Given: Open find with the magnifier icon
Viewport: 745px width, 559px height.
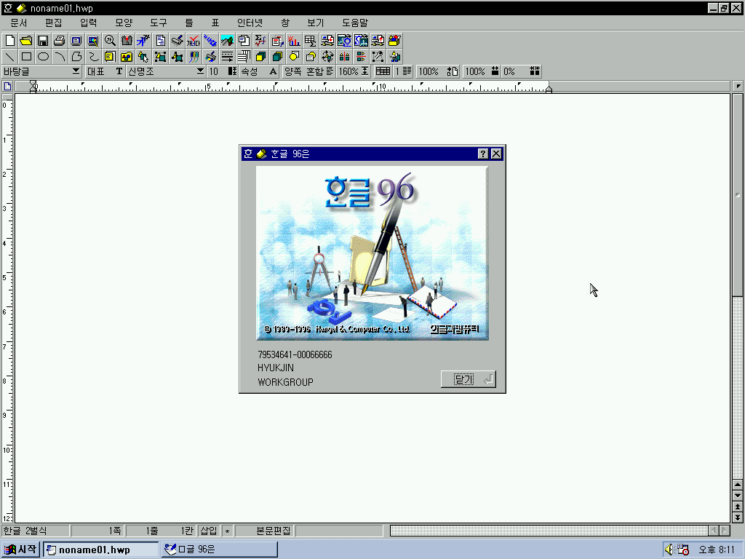Looking at the screenshot, I should 110,41.
